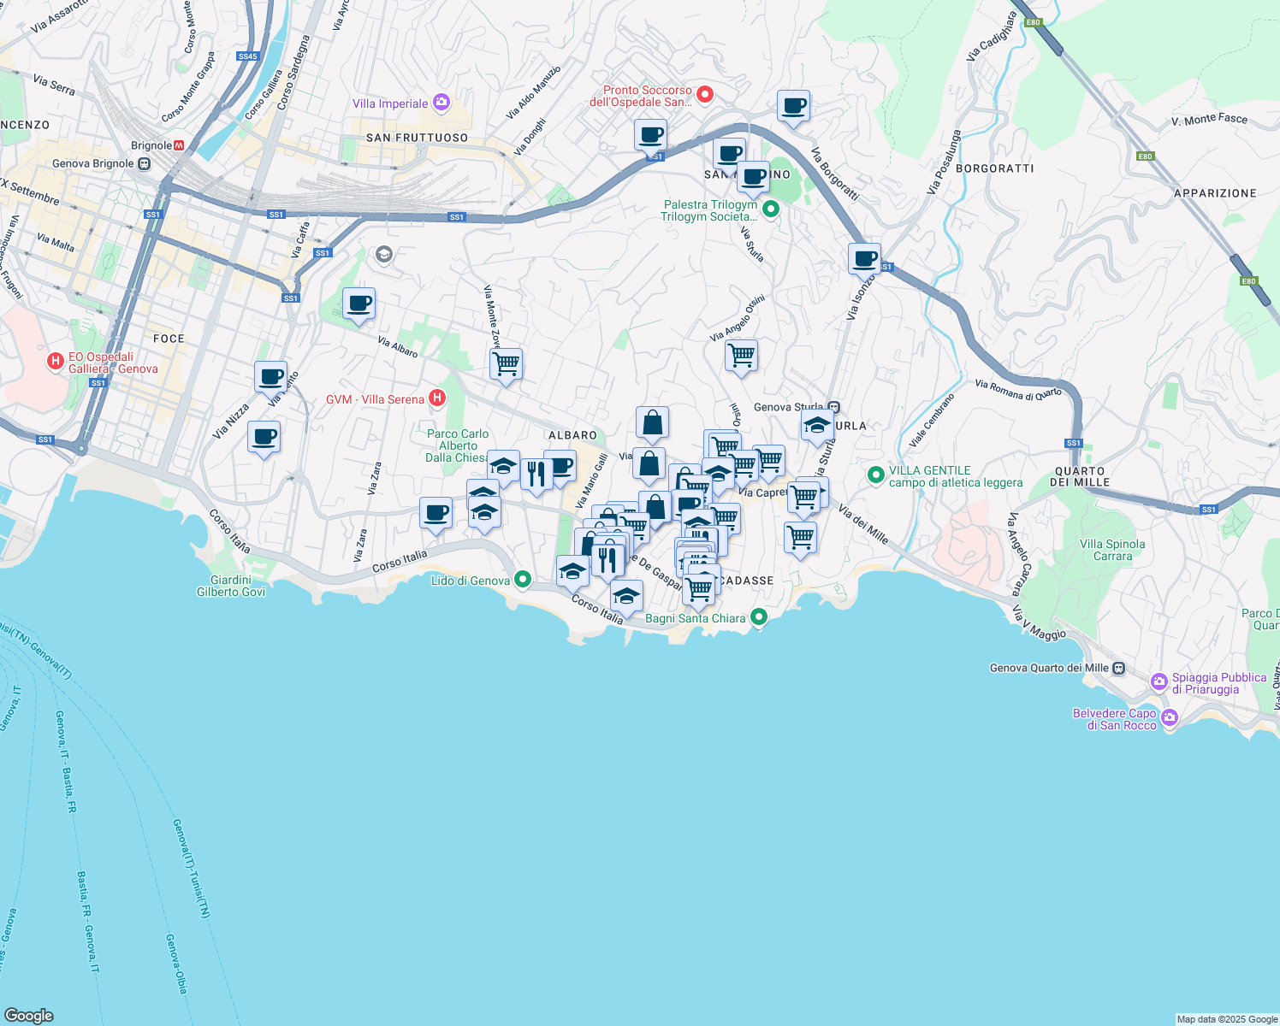Open the Google logo link
Viewport: 1280px width, 1026px height.
click(28, 1015)
